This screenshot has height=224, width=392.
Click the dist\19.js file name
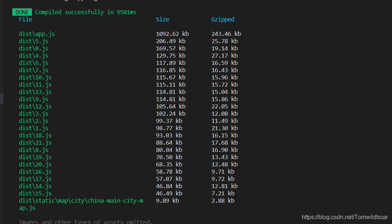pyautogui.click(x=35, y=157)
